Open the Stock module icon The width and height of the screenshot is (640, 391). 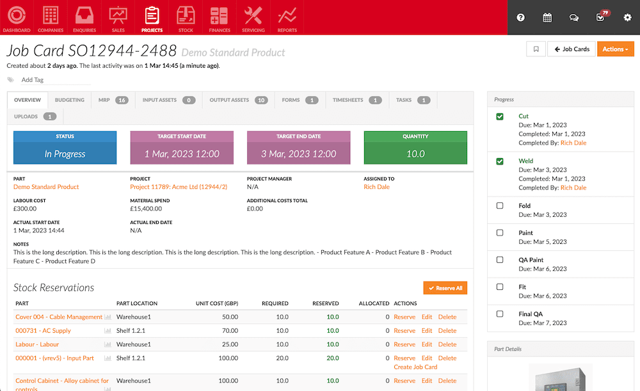(186, 17)
